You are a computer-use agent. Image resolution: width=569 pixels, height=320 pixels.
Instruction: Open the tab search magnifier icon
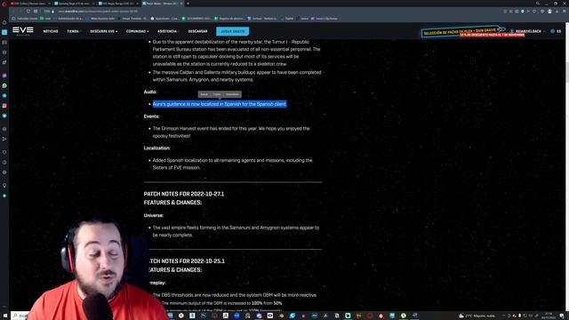538,4
